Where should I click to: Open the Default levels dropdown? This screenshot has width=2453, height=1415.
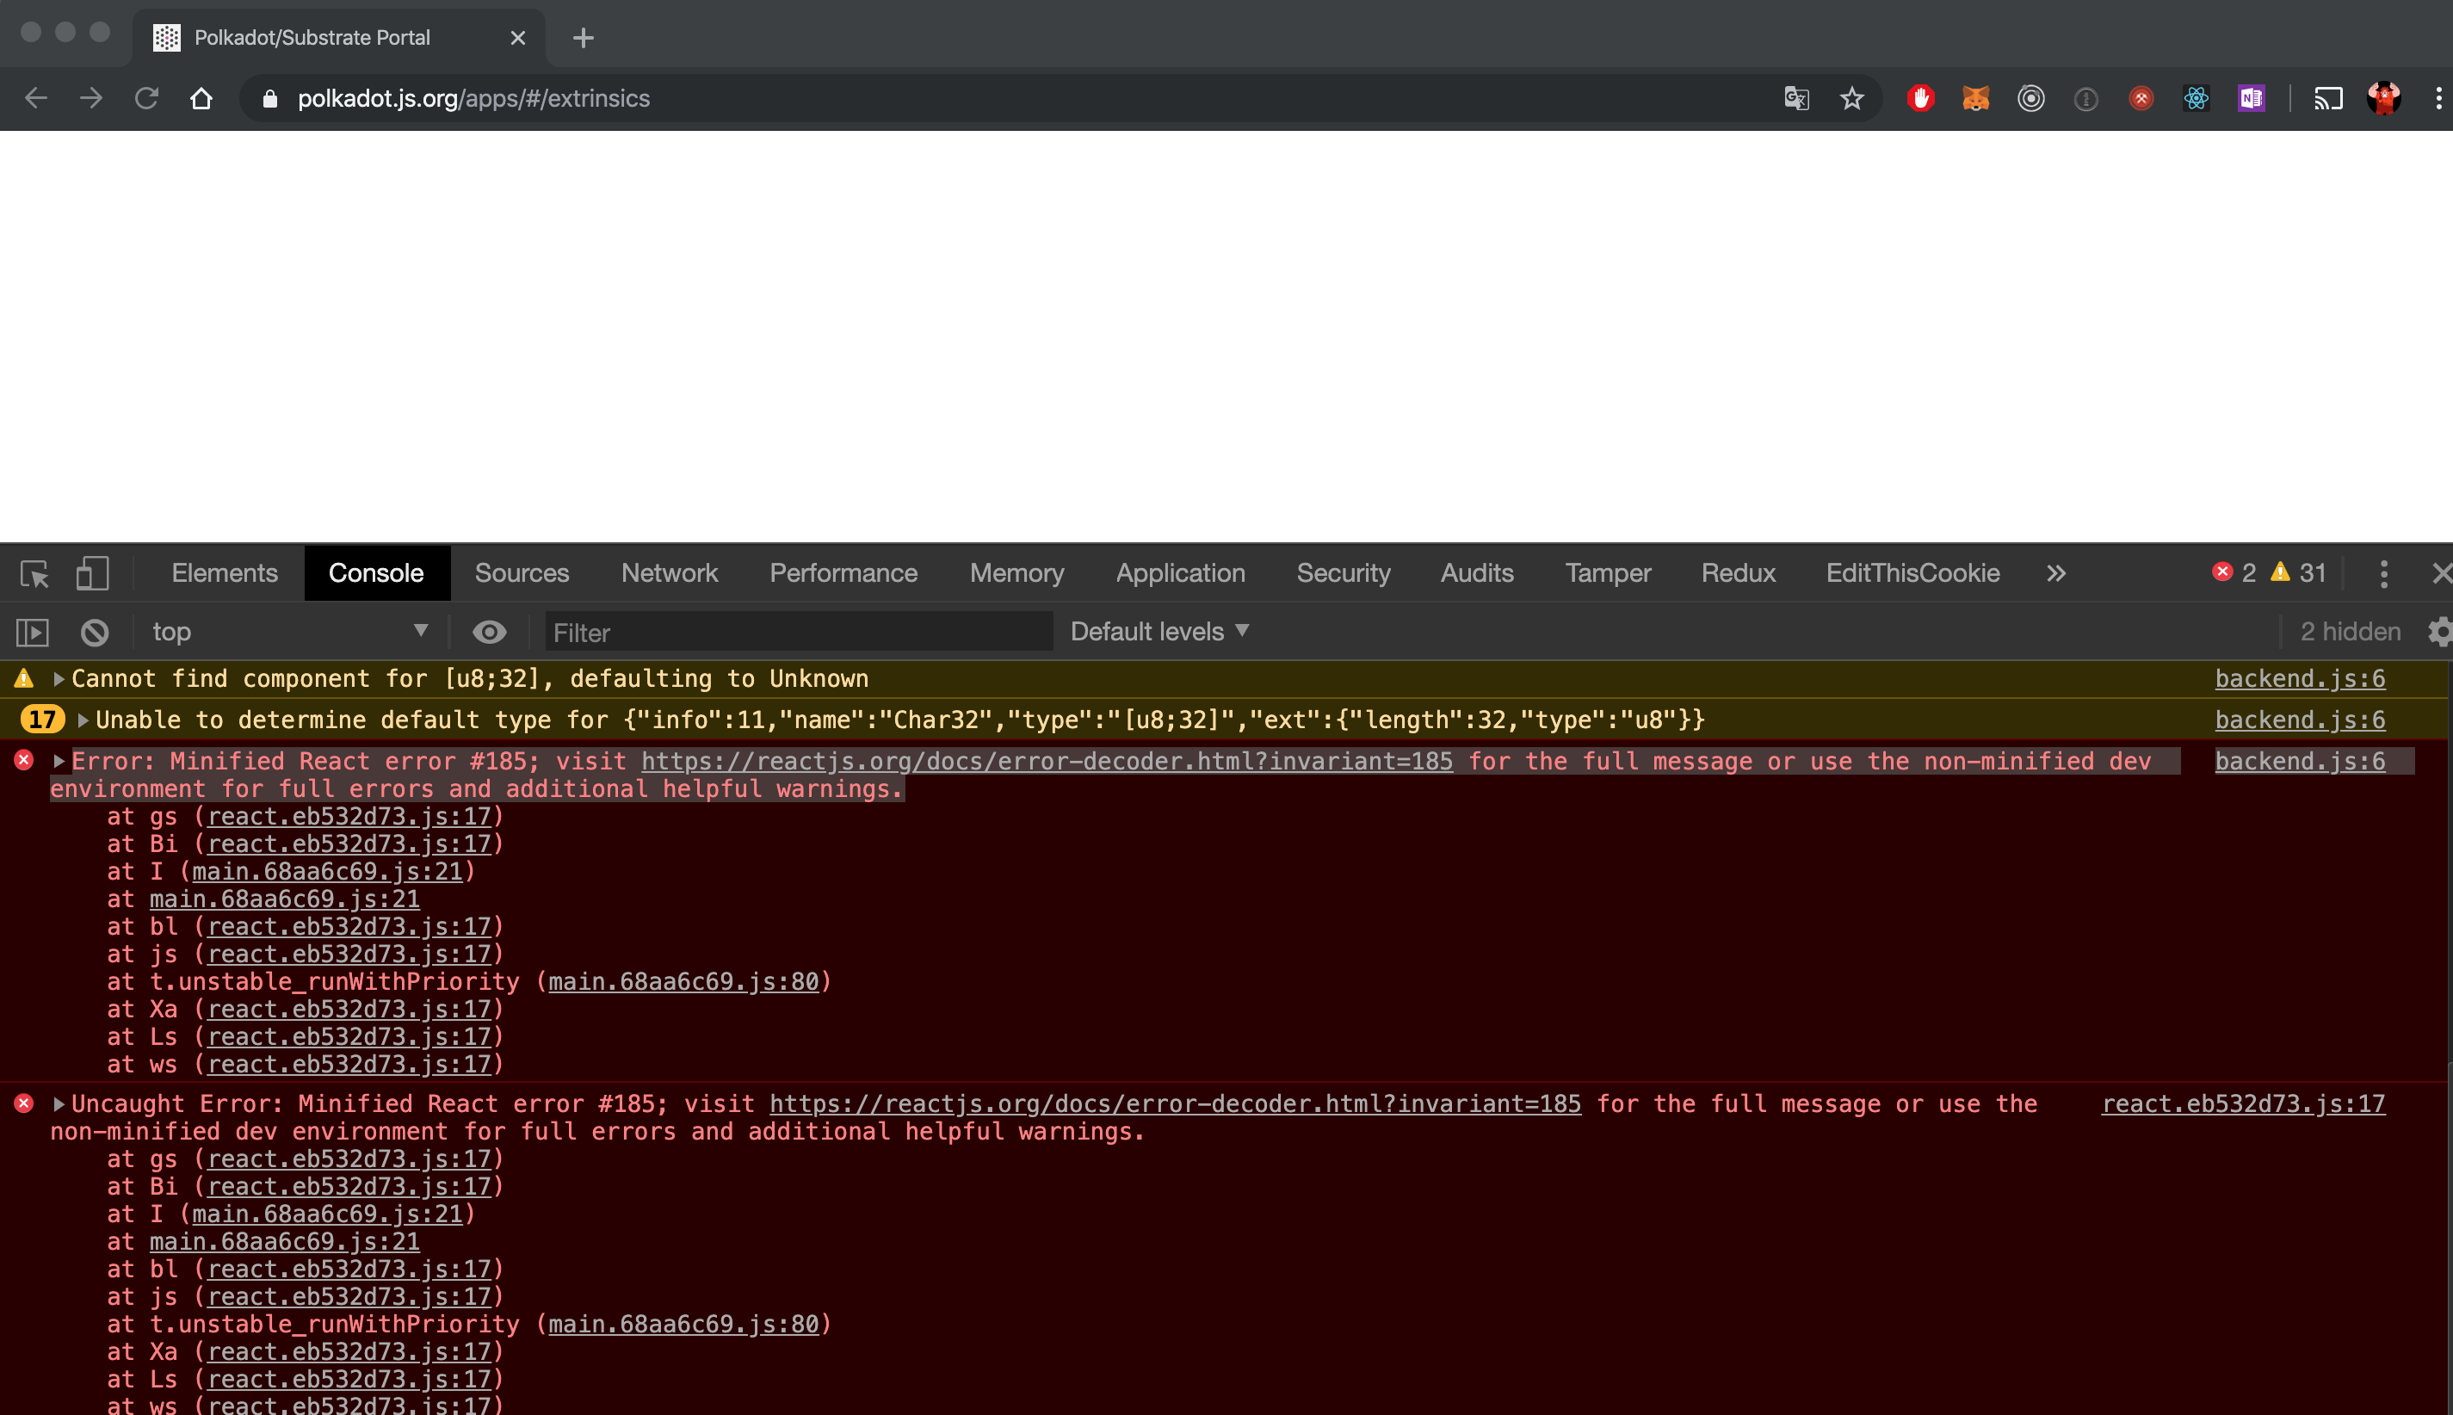pyautogui.click(x=1159, y=632)
